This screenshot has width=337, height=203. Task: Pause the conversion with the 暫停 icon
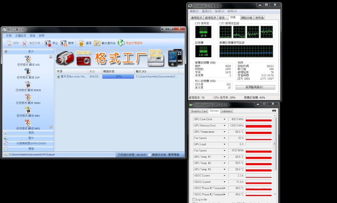[x=63, y=43]
